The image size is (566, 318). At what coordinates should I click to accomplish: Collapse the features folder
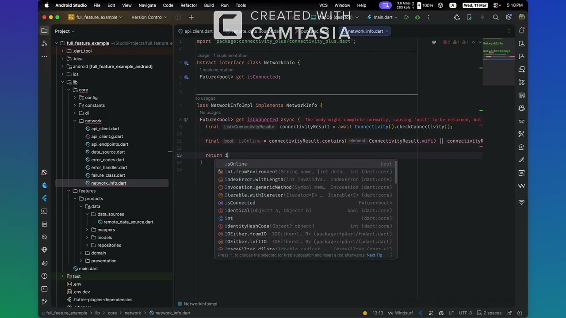pos(69,191)
